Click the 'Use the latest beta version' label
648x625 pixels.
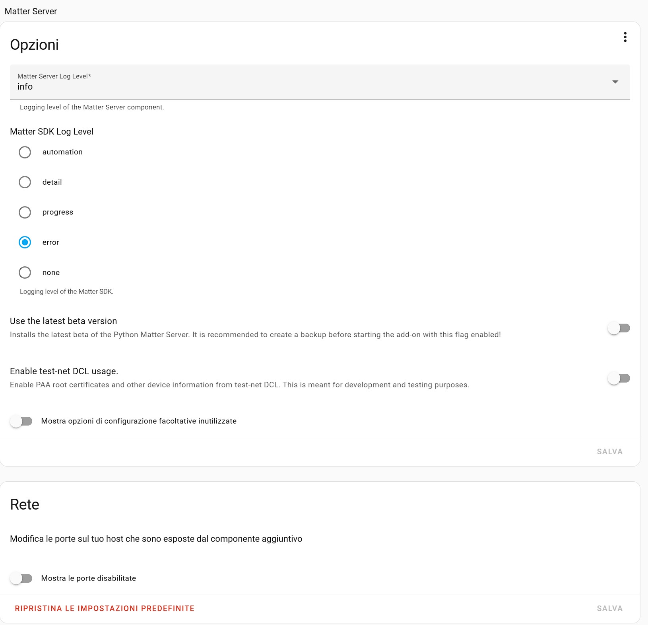[x=64, y=321]
